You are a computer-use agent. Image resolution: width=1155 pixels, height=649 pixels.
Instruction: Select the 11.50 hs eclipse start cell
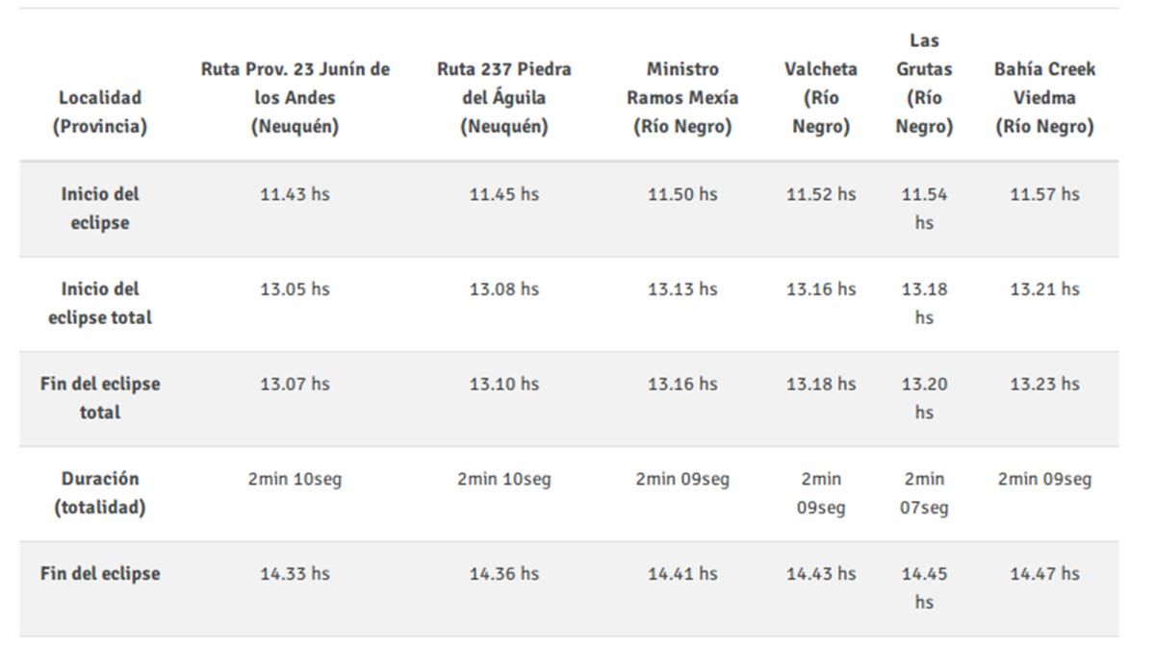pos(682,194)
